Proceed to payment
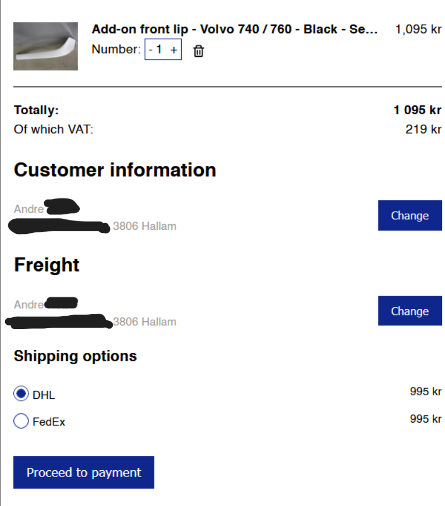Image resolution: width=445 pixels, height=506 pixels. click(84, 472)
